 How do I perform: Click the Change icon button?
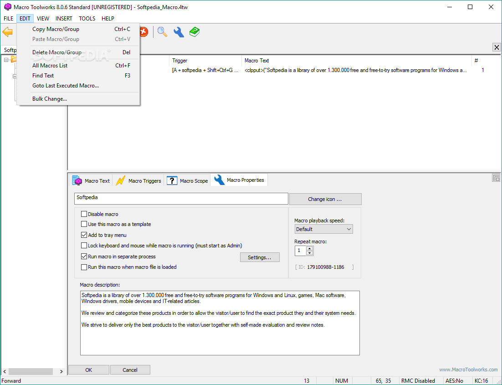point(325,199)
